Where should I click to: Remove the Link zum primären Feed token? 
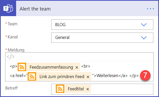coord(88,77)
